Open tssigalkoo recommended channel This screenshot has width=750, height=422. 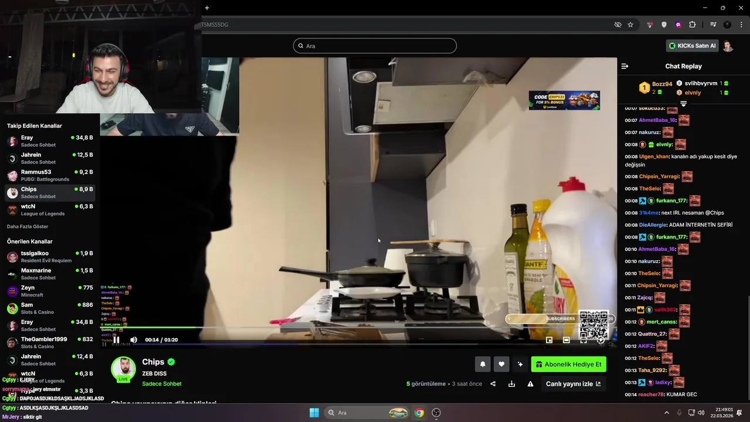(x=50, y=257)
